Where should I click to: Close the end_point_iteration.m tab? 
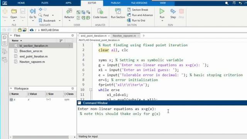pos(109,36)
